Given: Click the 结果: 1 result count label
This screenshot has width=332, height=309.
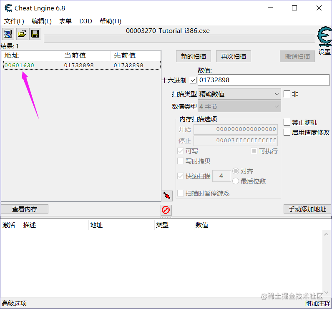Looking at the screenshot, I should (x=10, y=46).
